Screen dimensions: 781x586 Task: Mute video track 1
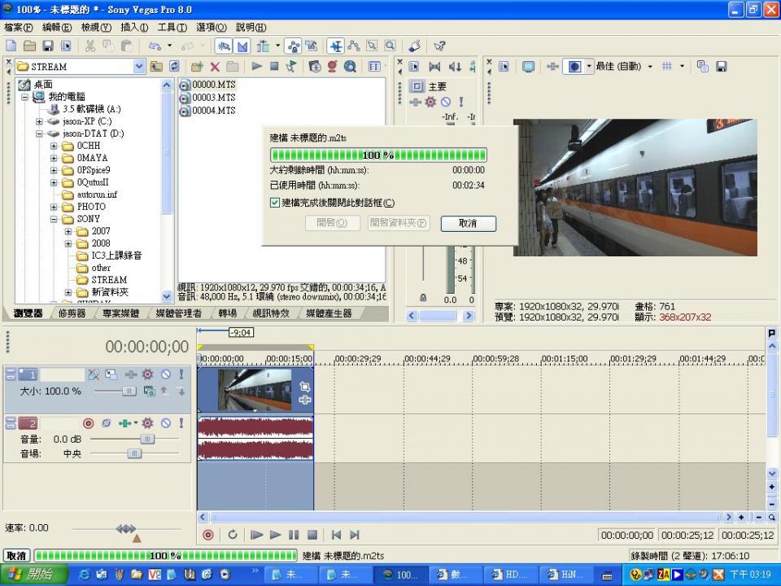[x=165, y=374]
